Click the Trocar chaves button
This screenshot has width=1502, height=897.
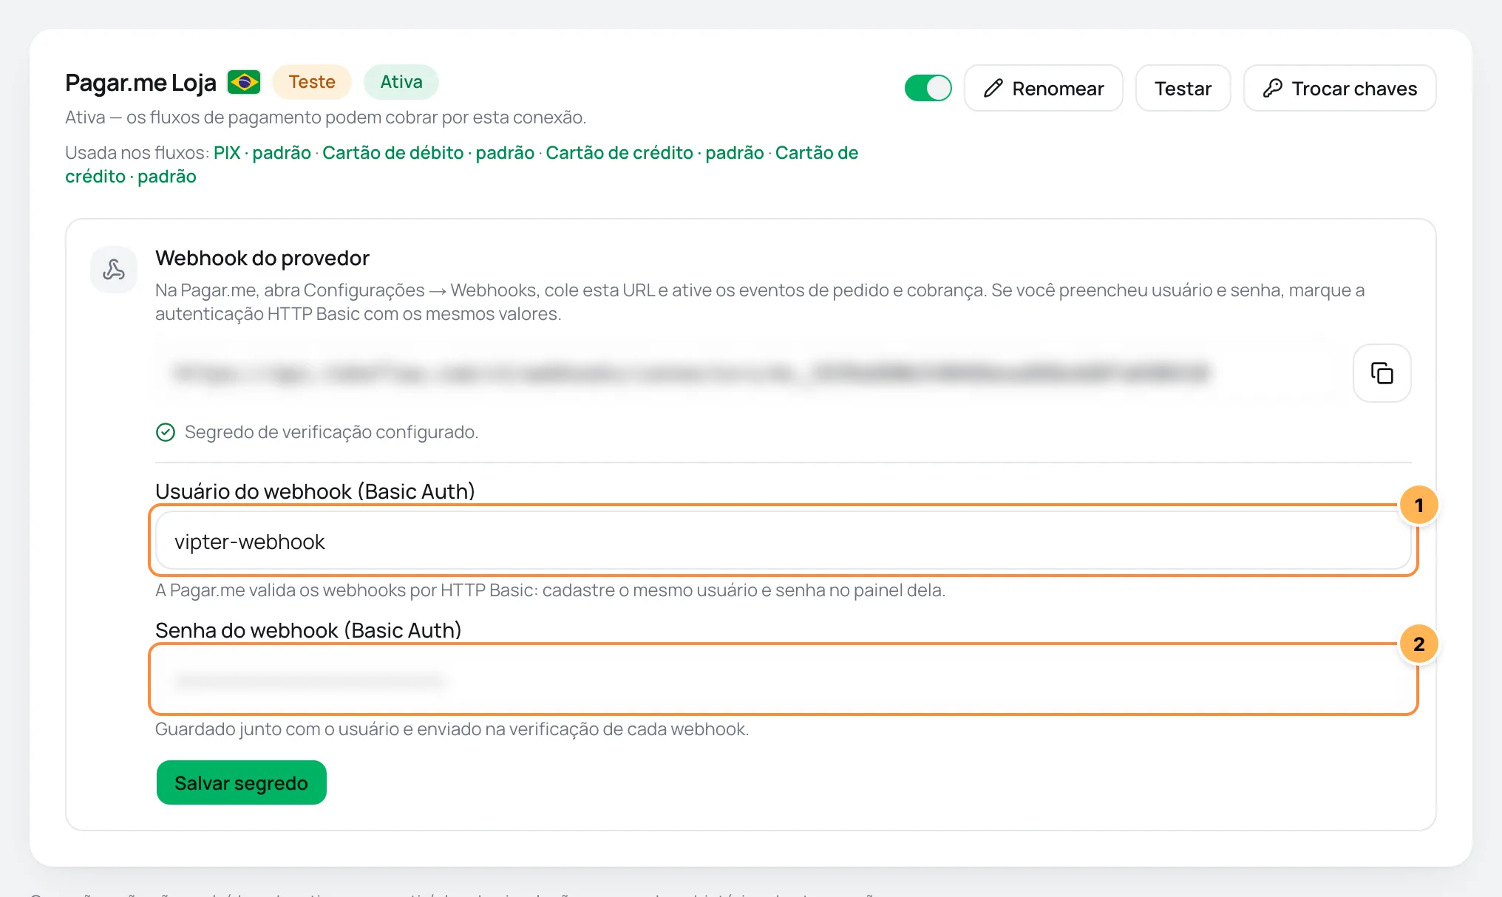point(1339,88)
